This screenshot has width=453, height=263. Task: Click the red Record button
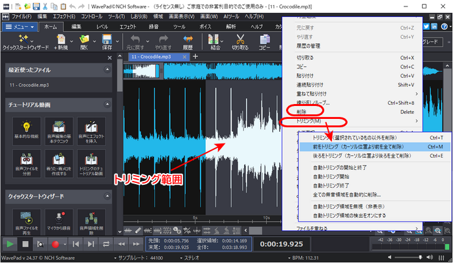coord(55,244)
